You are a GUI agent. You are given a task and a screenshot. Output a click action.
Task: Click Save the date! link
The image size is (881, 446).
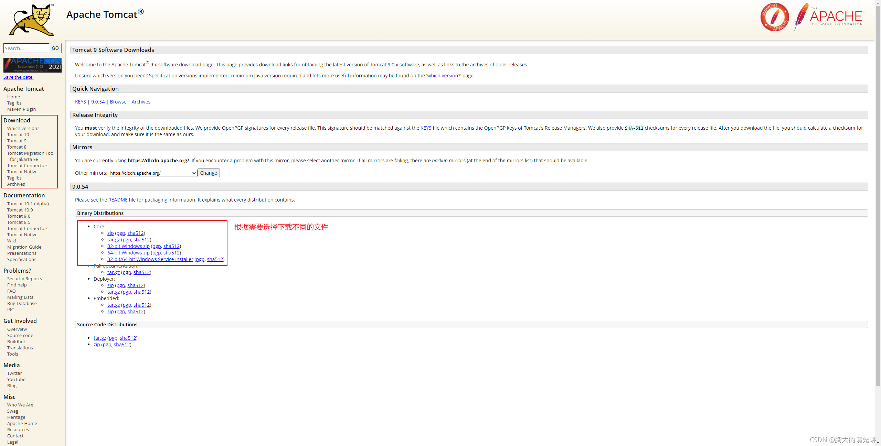click(x=18, y=77)
